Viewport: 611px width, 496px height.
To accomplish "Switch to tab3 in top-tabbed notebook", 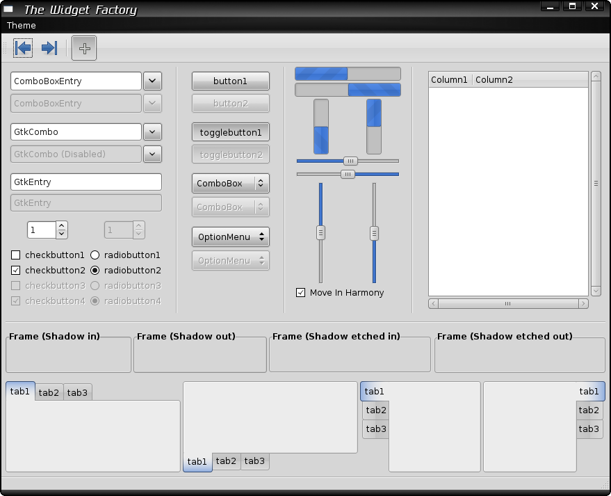I will pos(78,392).
